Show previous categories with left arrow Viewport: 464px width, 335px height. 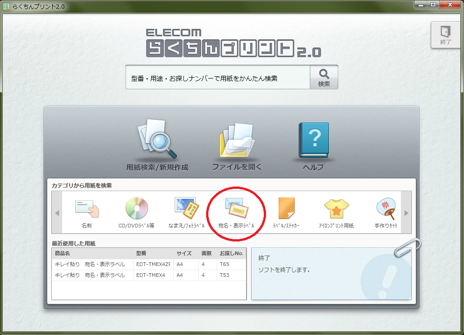pos(57,212)
